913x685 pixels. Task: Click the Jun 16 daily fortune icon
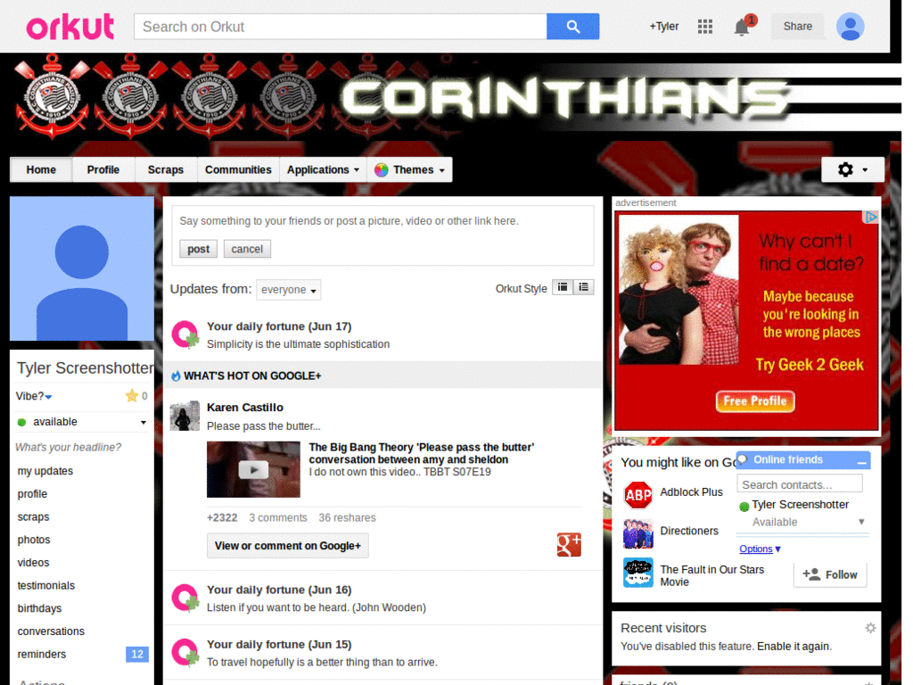pyautogui.click(x=185, y=598)
